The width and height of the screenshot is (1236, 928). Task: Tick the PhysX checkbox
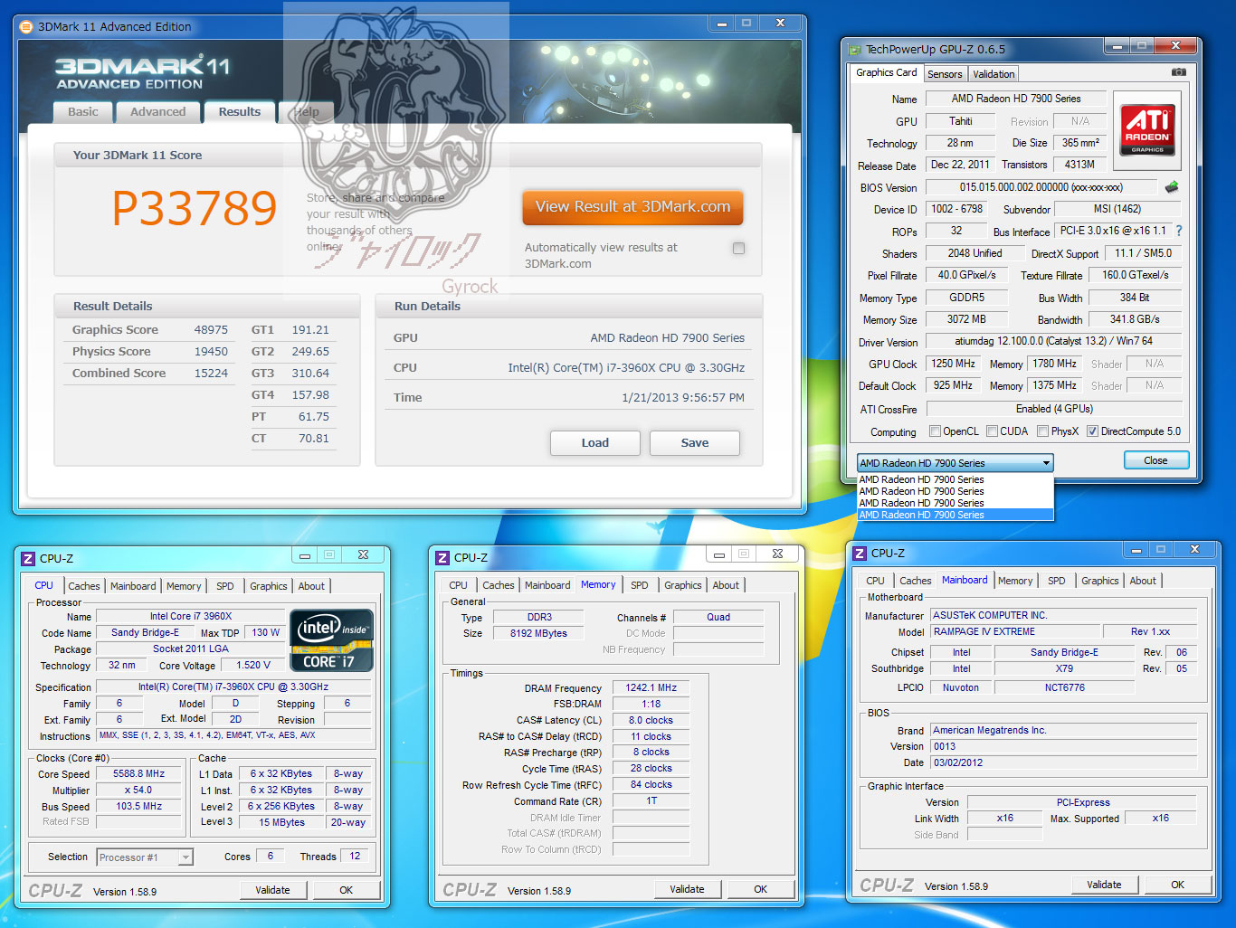coord(1043,431)
